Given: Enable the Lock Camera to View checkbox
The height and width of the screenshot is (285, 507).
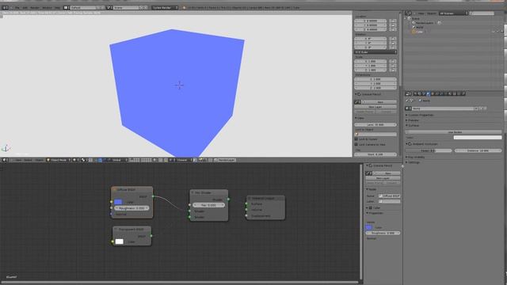Looking at the screenshot, I should [356, 144].
